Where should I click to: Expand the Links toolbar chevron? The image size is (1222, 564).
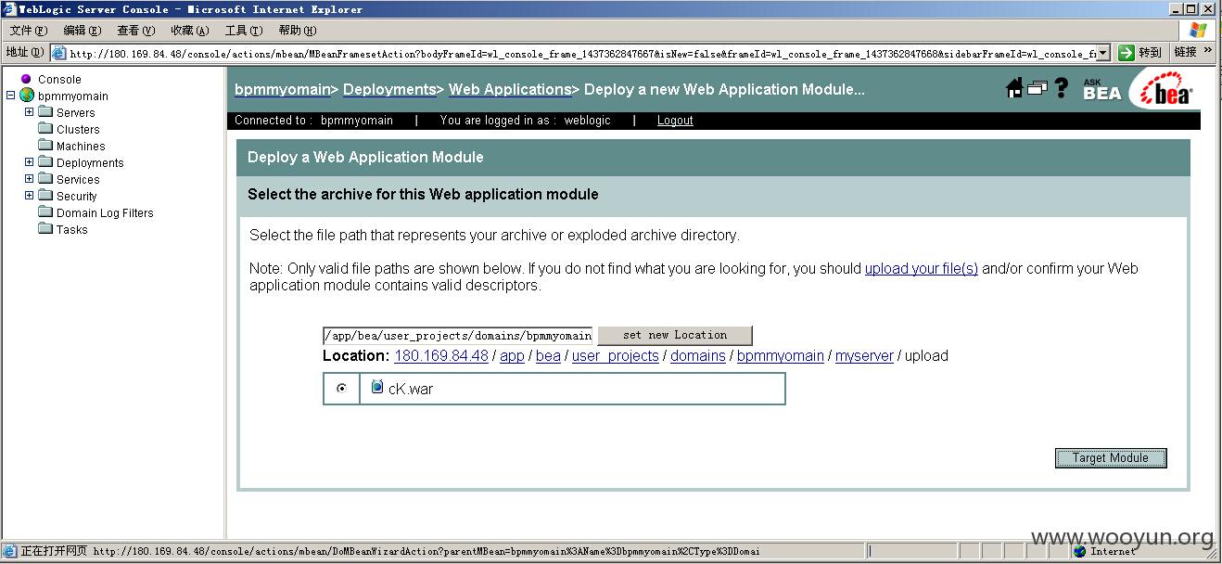[x=1208, y=52]
